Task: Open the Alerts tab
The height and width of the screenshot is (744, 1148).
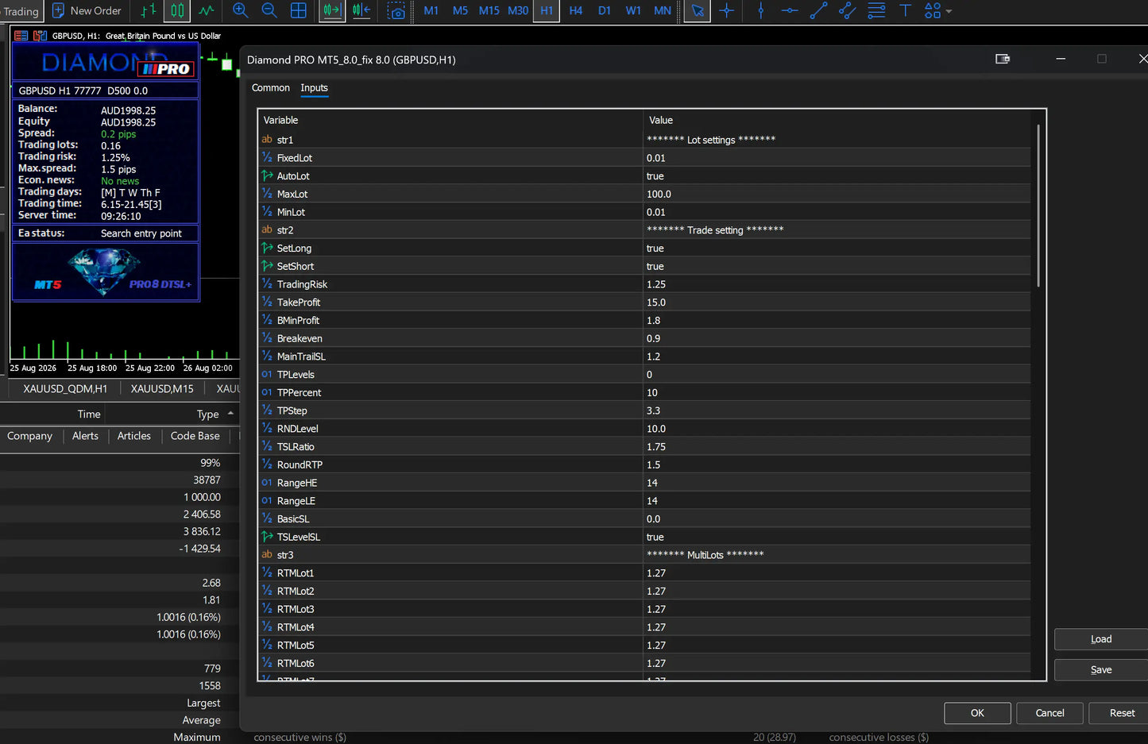Action: pyautogui.click(x=85, y=436)
